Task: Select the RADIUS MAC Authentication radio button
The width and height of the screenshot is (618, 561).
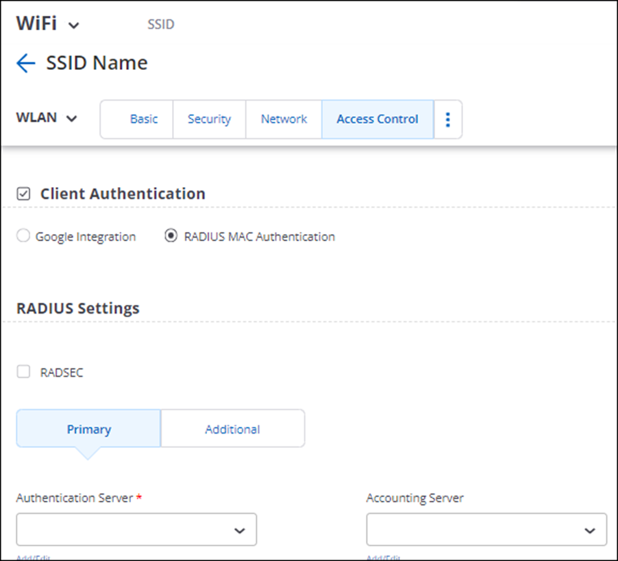Action: coord(169,236)
